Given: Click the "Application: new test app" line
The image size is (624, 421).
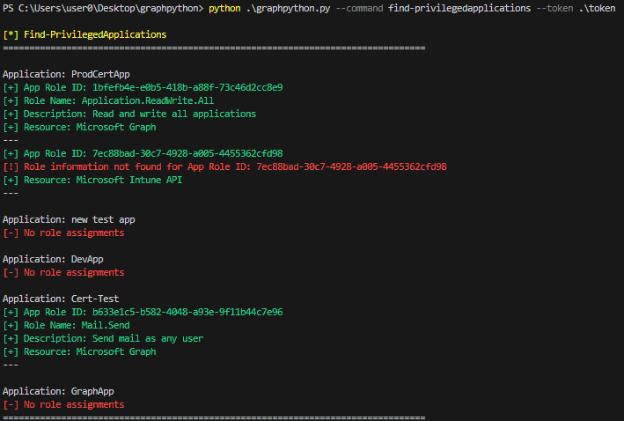Looking at the screenshot, I should (69, 219).
